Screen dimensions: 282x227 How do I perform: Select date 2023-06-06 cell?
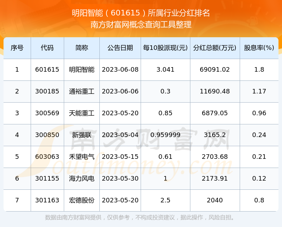120,91
